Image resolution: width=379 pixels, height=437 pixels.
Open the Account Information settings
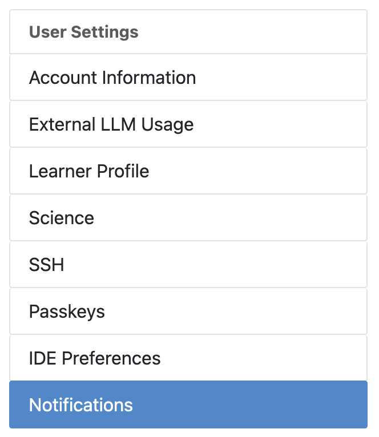(112, 78)
